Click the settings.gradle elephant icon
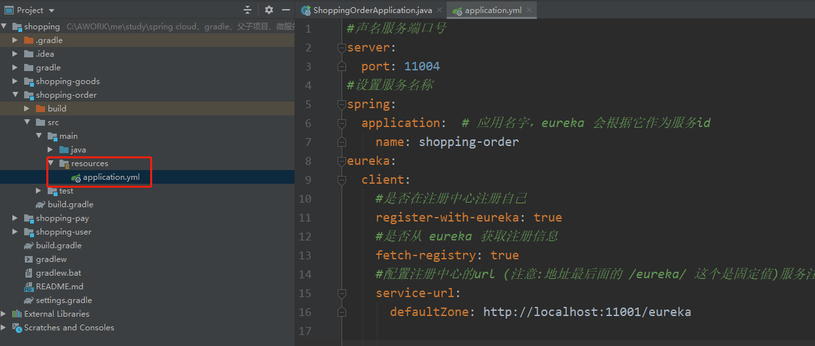The image size is (815, 346). (x=29, y=300)
